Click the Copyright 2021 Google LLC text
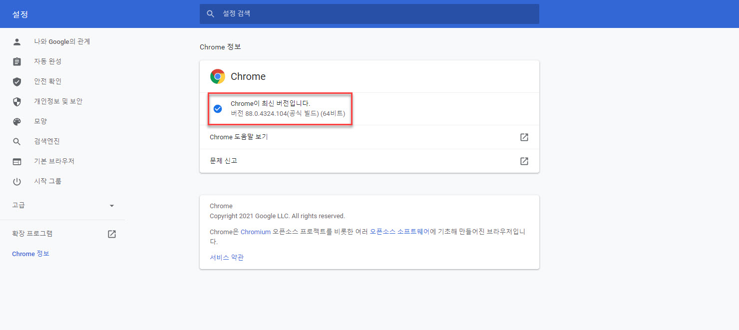The height and width of the screenshot is (330, 739). point(277,216)
